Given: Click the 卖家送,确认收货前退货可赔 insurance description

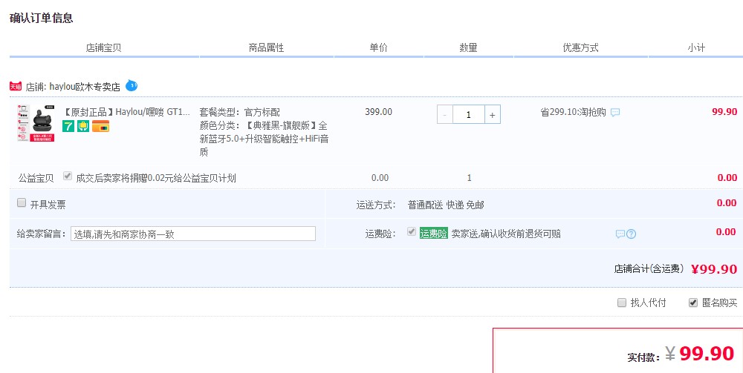Looking at the screenshot, I should [506, 234].
